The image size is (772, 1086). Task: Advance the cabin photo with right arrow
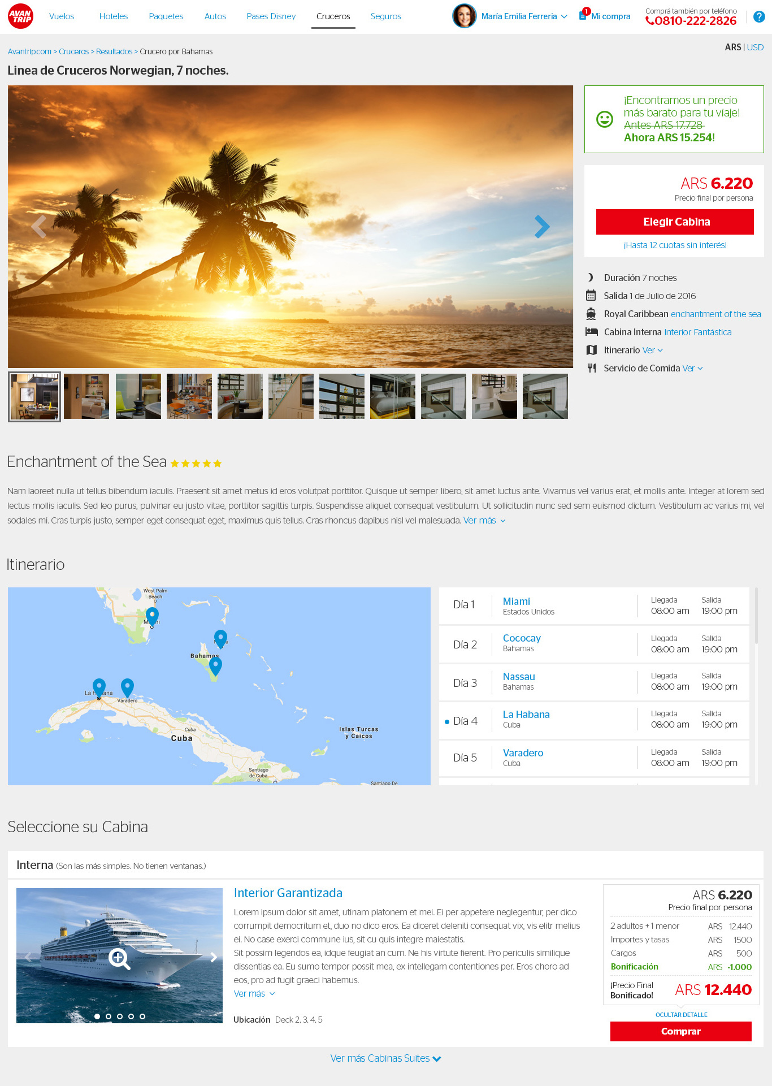click(214, 957)
